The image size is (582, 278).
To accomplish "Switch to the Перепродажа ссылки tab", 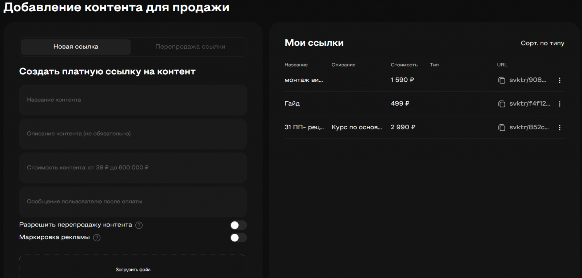I will pyautogui.click(x=190, y=47).
